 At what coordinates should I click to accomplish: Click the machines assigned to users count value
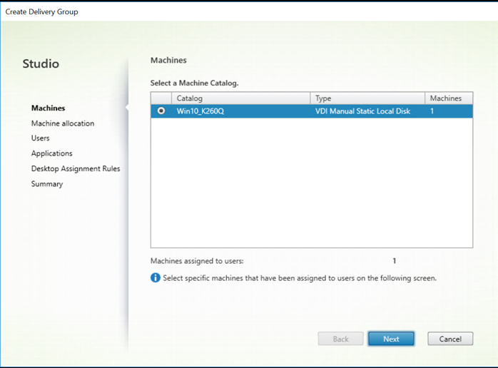coord(394,261)
